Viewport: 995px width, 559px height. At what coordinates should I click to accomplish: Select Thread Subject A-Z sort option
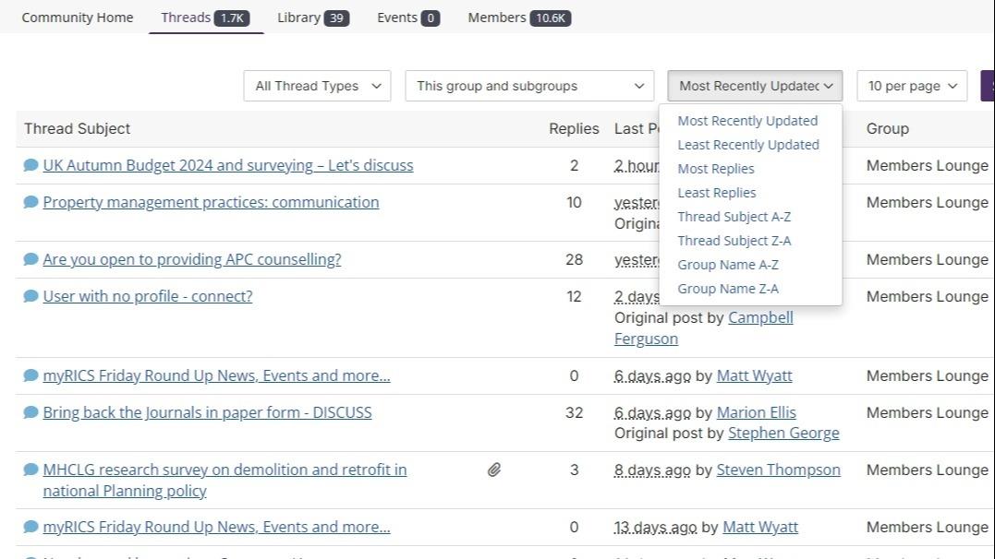click(734, 217)
